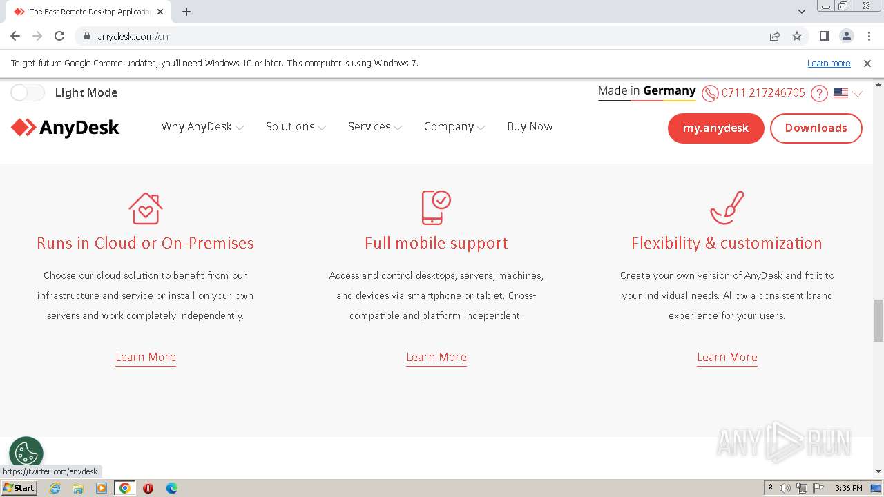Image resolution: width=884 pixels, height=497 pixels.
Task: Click Full mobile support heading
Action: [x=436, y=243]
